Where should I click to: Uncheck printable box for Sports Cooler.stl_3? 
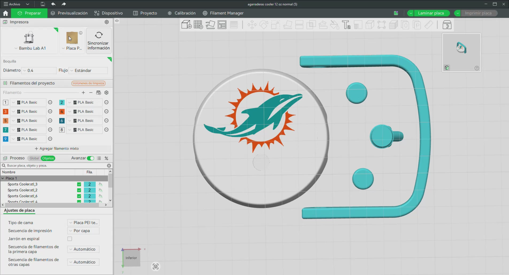(79, 184)
